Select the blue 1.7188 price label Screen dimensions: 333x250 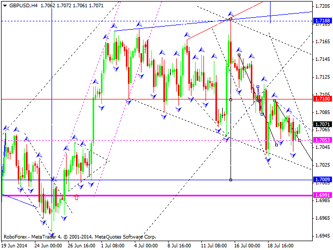[x=322, y=21]
